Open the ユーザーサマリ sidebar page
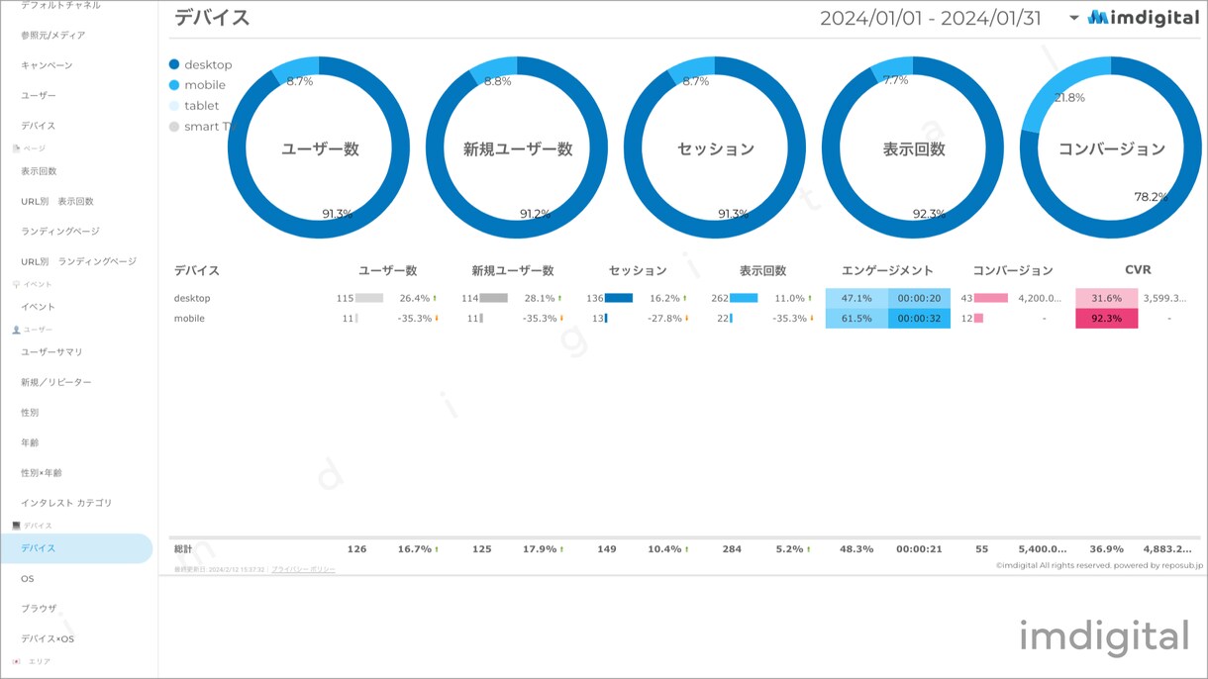 (51, 352)
